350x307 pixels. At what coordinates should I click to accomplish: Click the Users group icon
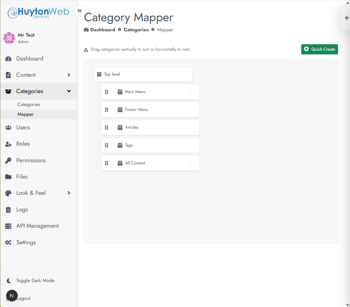(x=8, y=128)
